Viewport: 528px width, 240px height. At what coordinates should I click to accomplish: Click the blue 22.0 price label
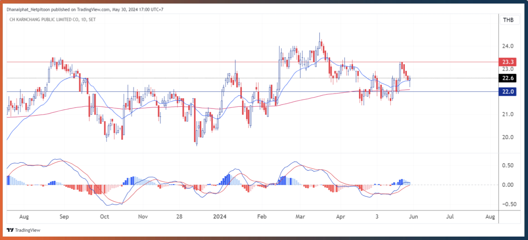[508, 91]
